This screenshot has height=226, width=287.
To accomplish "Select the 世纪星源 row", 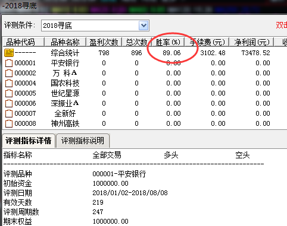I will click(65, 93).
